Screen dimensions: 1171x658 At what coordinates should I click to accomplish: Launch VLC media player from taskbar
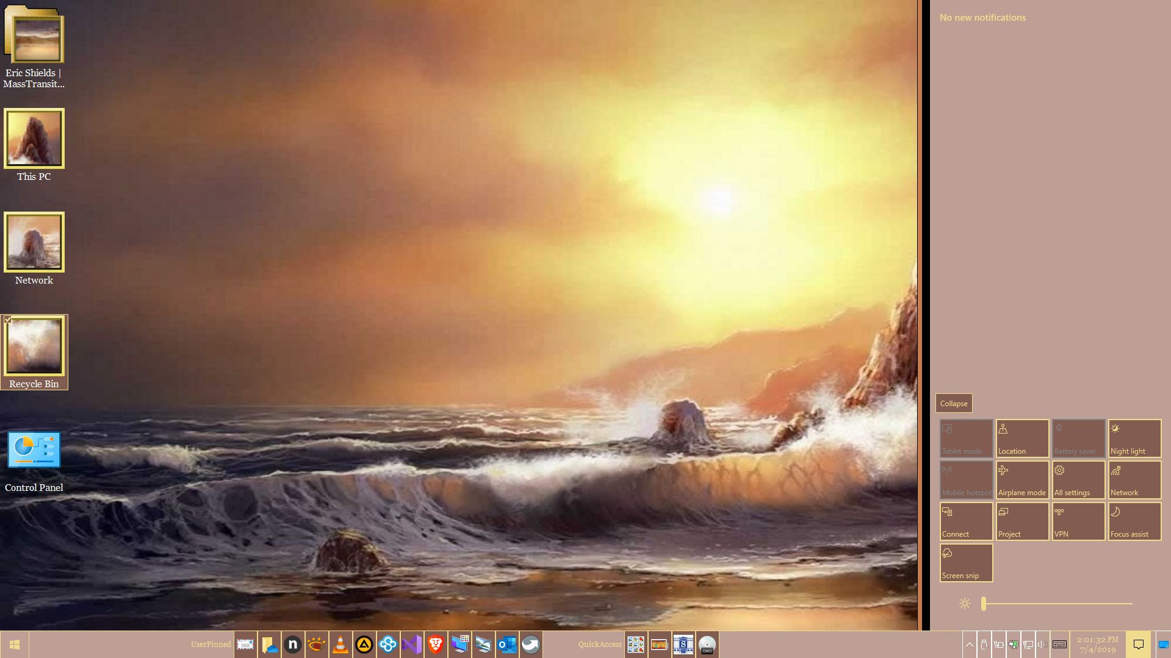coord(340,645)
